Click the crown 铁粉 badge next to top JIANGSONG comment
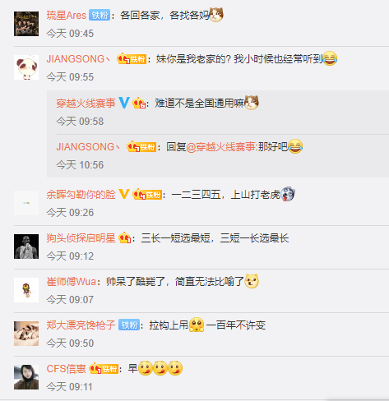Screen dimensions: 389x401 [x=132, y=58]
